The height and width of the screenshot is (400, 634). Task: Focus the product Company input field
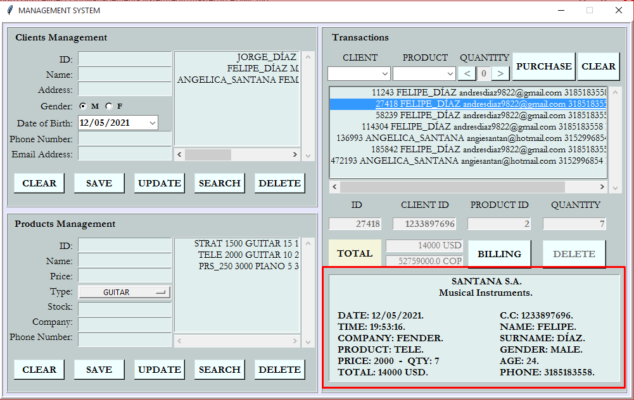click(125, 325)
